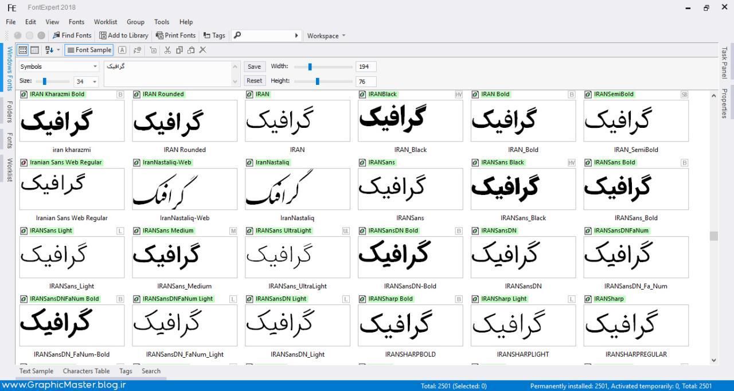Switch to thumbnail grid view
The height and width of the screenshot is (391, 734).
(22, 50)
